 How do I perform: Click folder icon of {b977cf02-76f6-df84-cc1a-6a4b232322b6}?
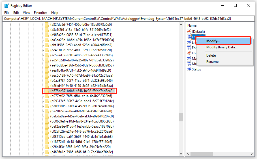coord(47,96)
